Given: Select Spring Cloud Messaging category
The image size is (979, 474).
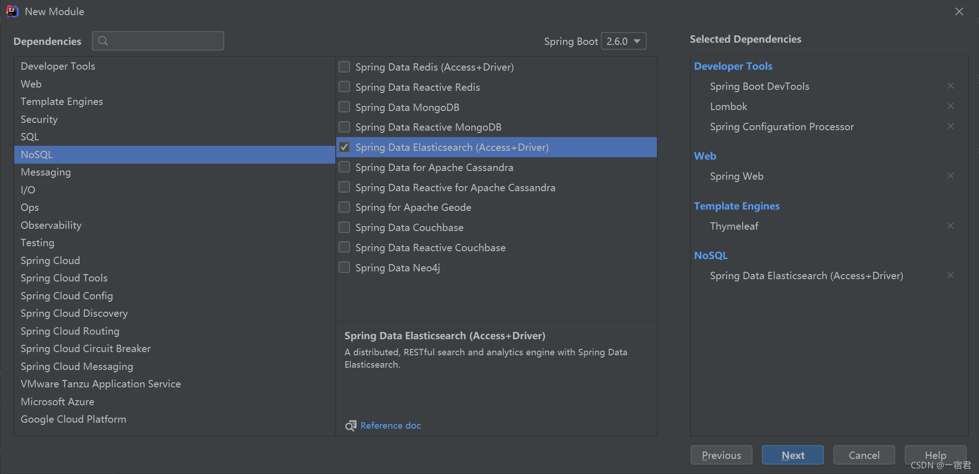Looking at the screenshot, I should (175, 366).
